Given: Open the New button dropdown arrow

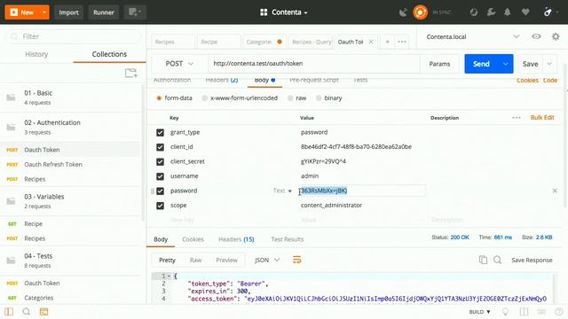Looking at the screenshot, I should tap(44, 12).
